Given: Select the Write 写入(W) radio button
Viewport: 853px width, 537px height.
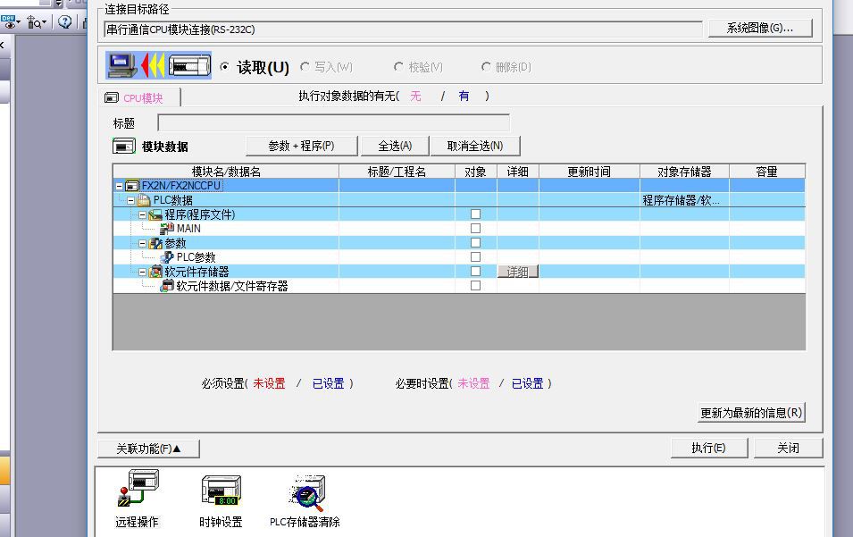Looking at the screenshot, I should (x=305, y=67).
